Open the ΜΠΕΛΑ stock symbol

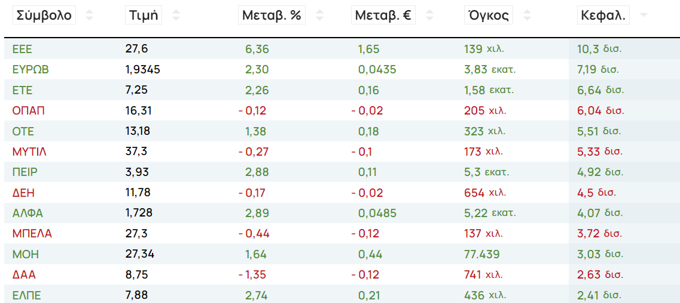click(32, 234)
